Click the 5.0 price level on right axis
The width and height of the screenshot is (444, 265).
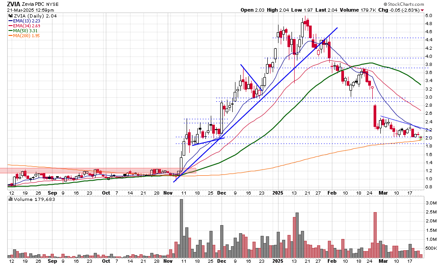(x=428, y=16)
